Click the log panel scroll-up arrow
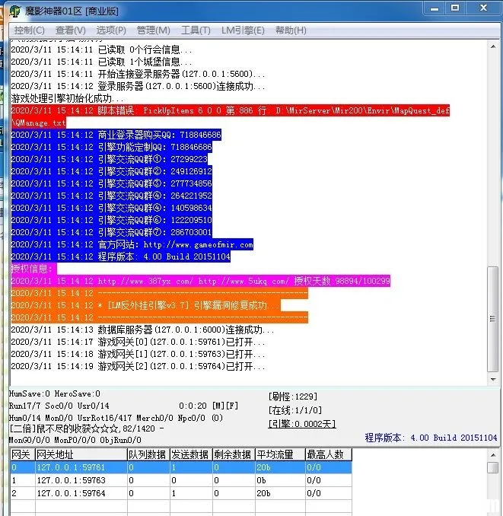This screenshot has height=516, width=503. coord(493,46)
